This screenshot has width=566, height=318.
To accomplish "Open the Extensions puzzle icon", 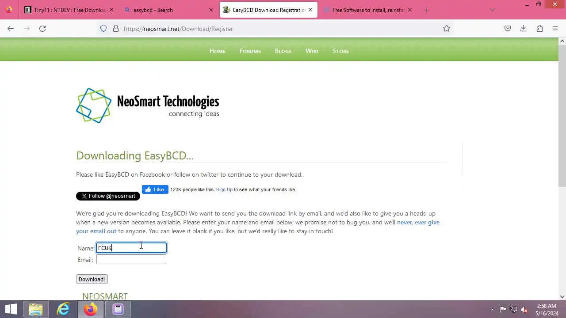I will point(539,28).
